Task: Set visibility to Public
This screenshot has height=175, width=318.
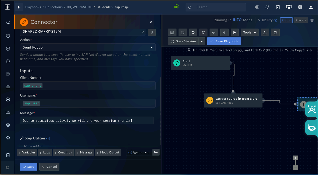Action: point(286,20)
